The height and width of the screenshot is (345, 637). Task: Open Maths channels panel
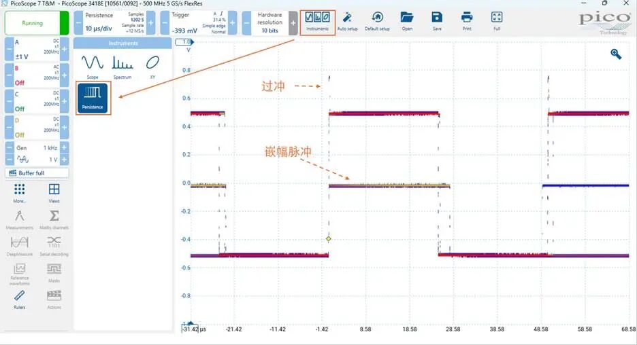coord(54,220)
